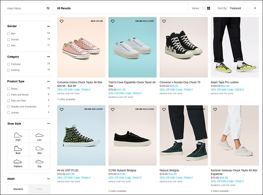This screenshot has width=263, height=195.
Task: Check the Women gender filter
Action: click(x=8, y=40)
